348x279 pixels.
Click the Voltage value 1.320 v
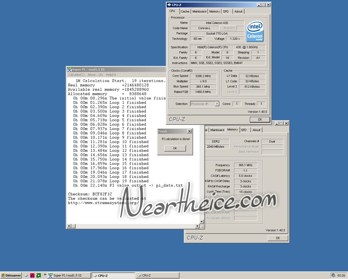(235, 39)
